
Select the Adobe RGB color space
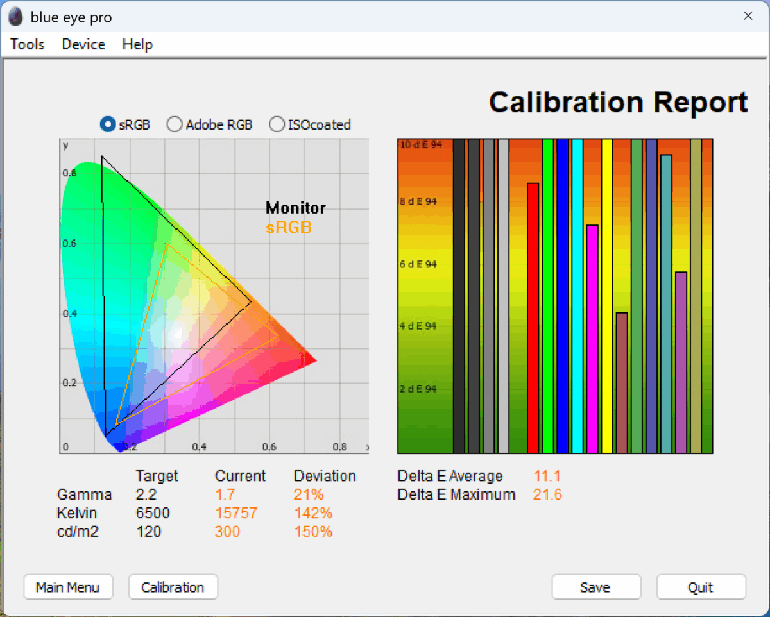tap(174, 124)
